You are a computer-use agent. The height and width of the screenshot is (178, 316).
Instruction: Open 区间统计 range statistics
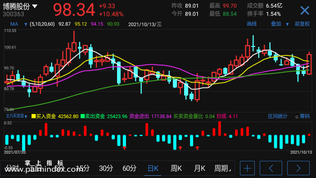pyautogui.click(x=277, y=116)
